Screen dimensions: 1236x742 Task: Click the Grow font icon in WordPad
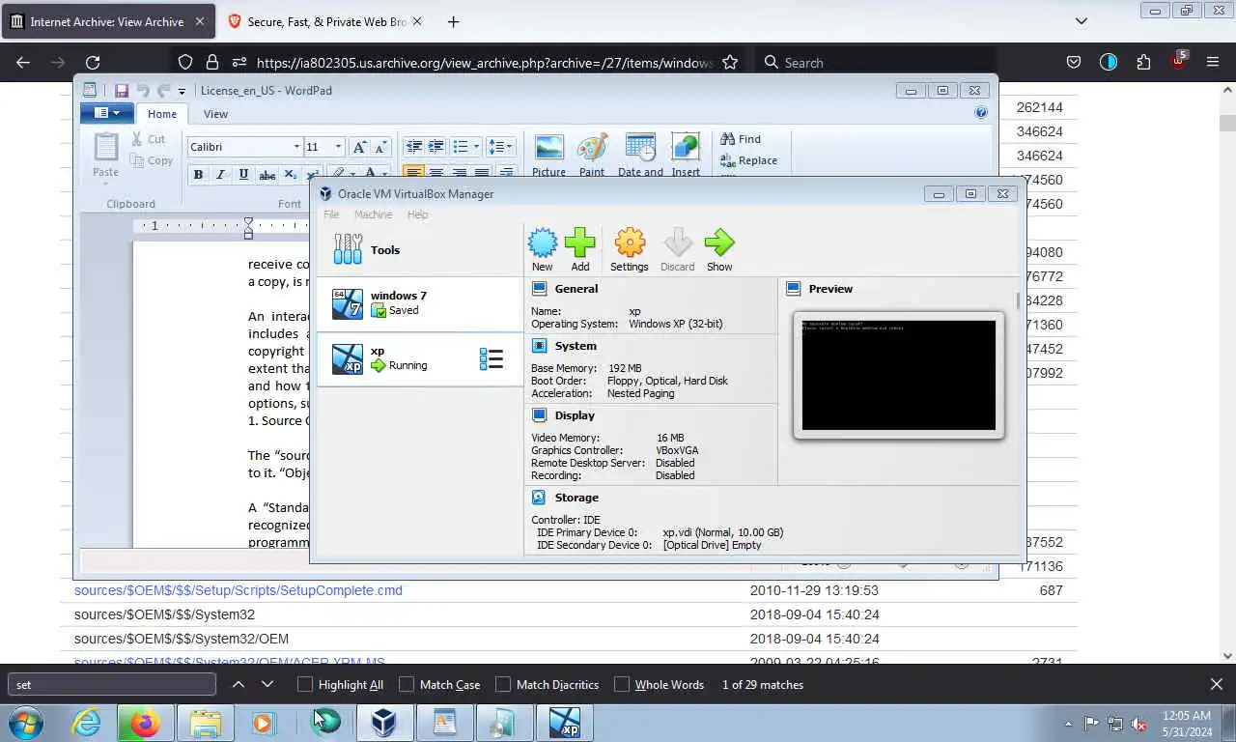359,147
